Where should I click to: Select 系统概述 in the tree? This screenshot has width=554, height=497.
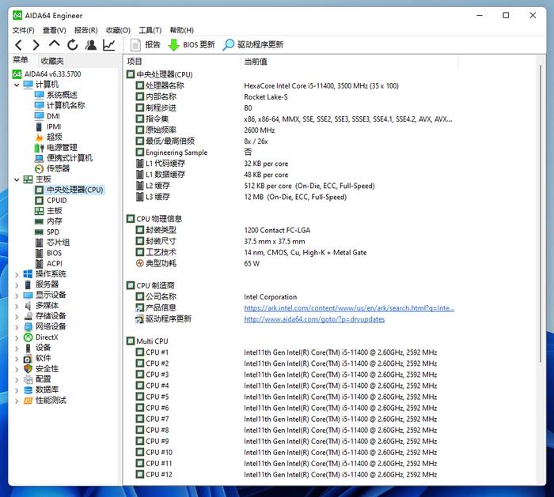click(x=56, y=95)
